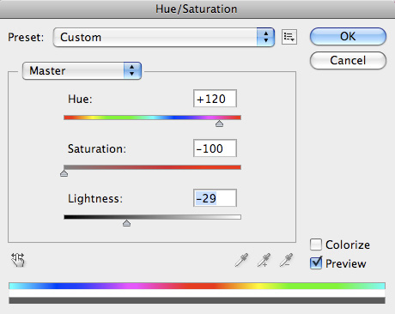The image size is (395, 314).
Task: Cancel the Hue/Saturation dialog
Action: pyautogui.click(x=348, y=60)
